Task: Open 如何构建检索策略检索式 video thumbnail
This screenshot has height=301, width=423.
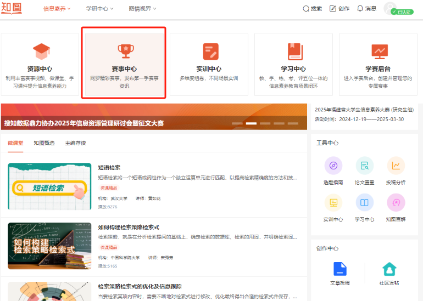Action: coord(49,246)
